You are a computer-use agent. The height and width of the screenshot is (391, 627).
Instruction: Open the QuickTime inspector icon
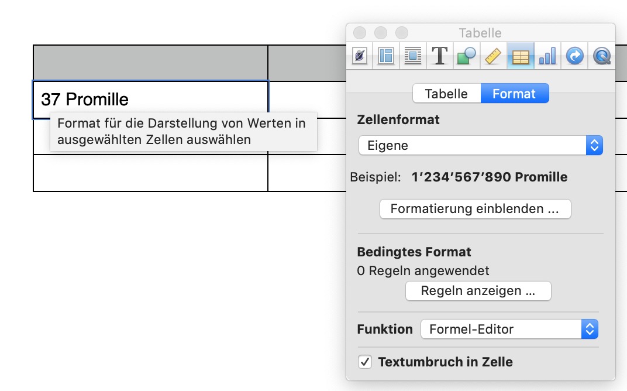tap(601, 56)
